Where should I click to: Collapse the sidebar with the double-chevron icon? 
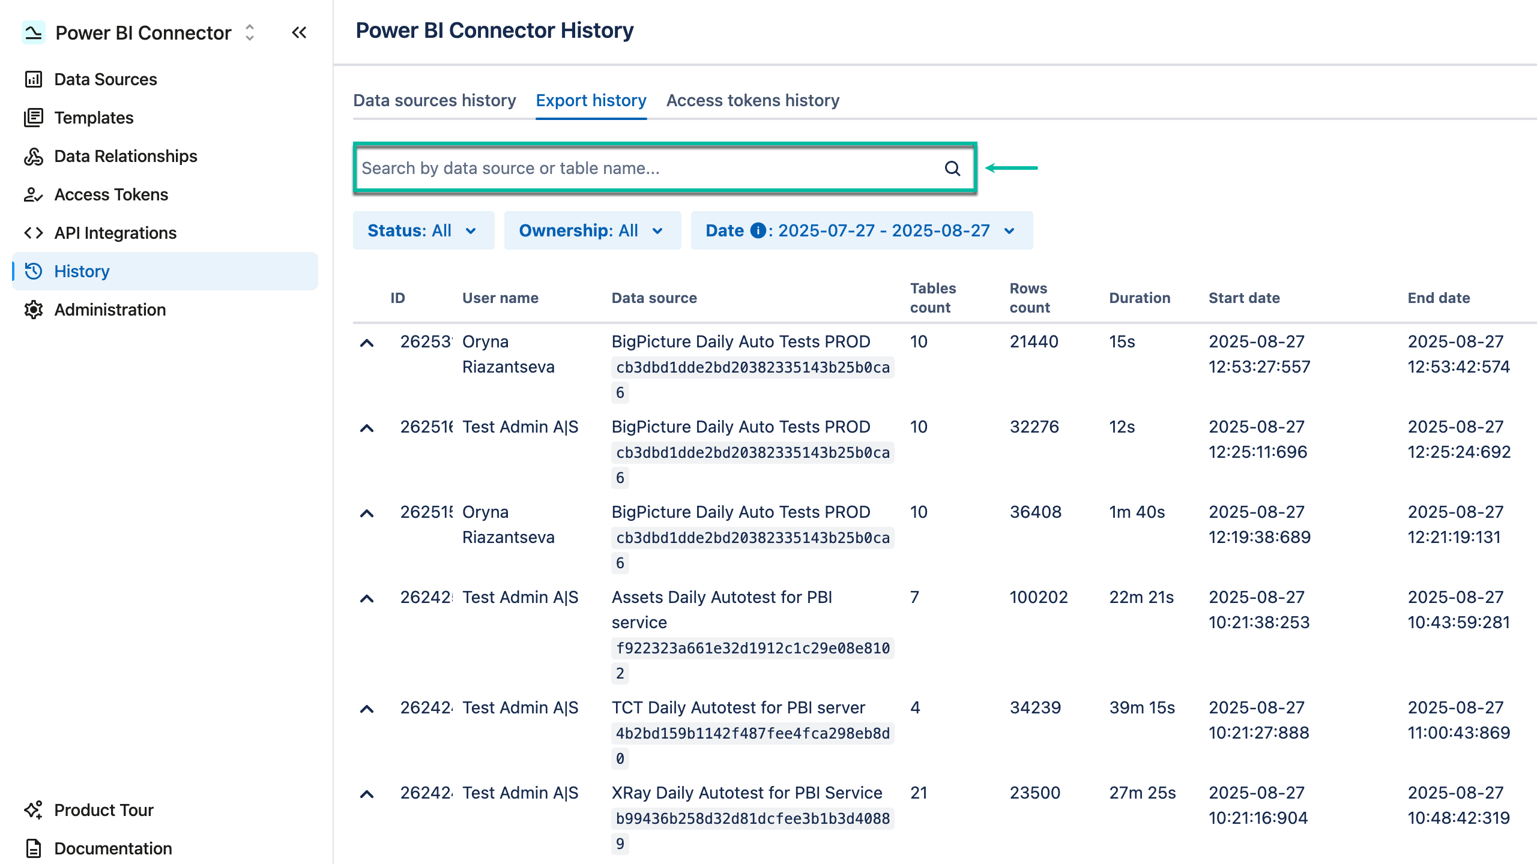299,33
